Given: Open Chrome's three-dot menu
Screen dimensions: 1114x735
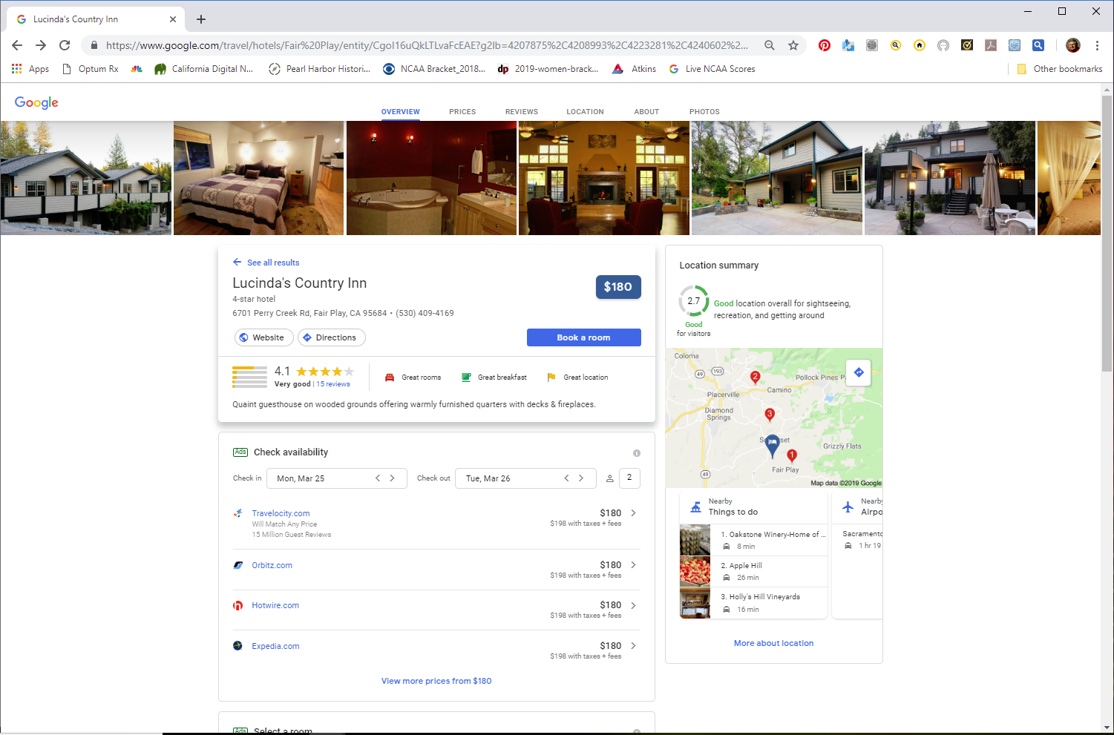Looking at the screenshot, I should point(1097,45).
